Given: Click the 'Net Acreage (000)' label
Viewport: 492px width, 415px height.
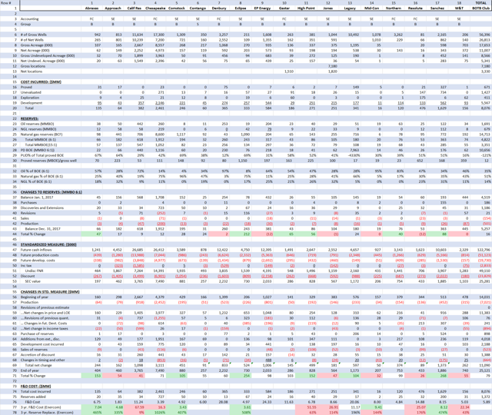Looking at the screenshot, I should tap(35, 50).
